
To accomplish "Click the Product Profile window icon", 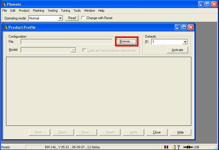I will coord(5,27).
